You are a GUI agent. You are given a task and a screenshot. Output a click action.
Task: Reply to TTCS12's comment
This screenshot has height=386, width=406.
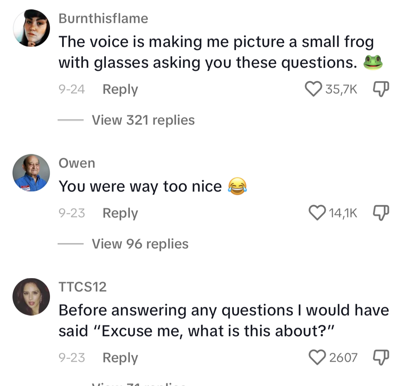120,358
